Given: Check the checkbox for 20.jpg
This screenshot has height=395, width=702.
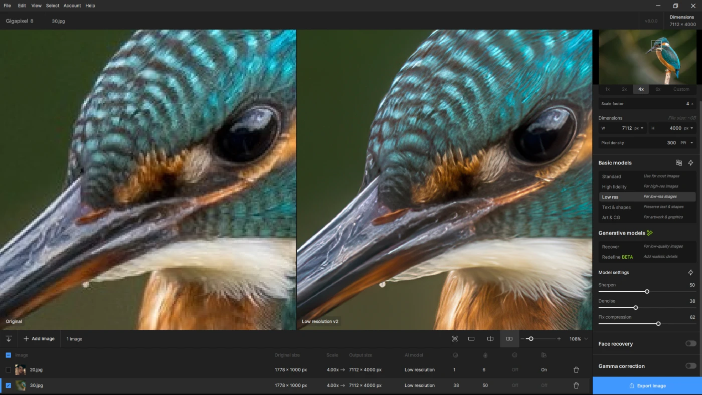Looking at the screenshot, I should click(x=8, y=370).
